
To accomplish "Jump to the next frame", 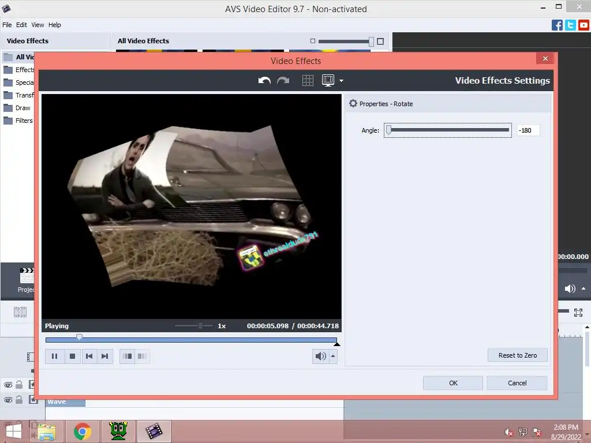I will pos(105,356).
